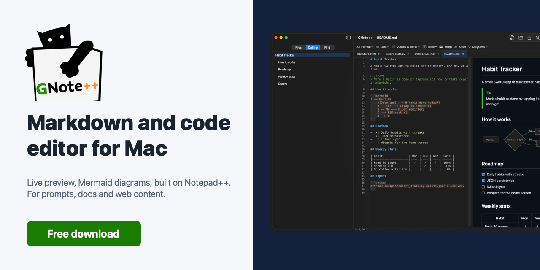
Task: Go to Weekly stats in outline
Action: (287, 77)
